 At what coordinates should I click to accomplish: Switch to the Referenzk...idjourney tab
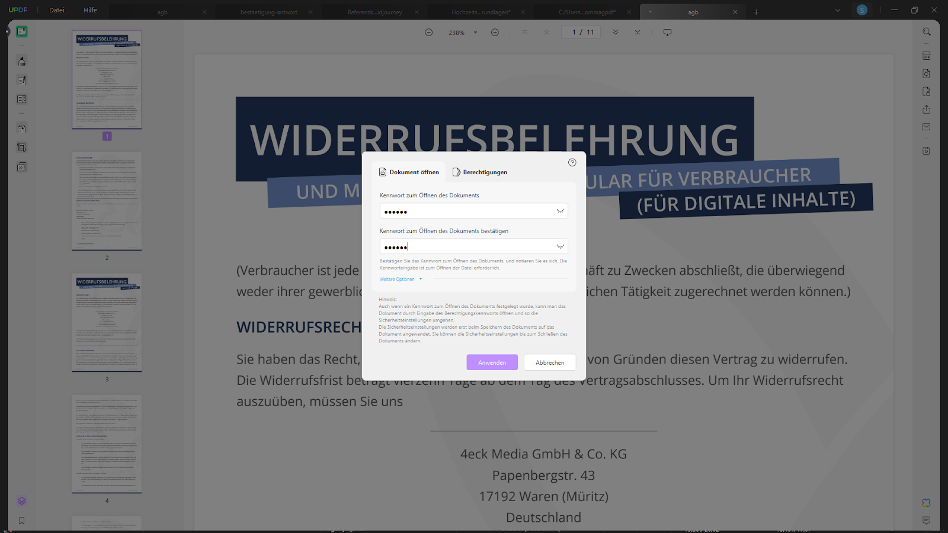click(x=375, y=12)
